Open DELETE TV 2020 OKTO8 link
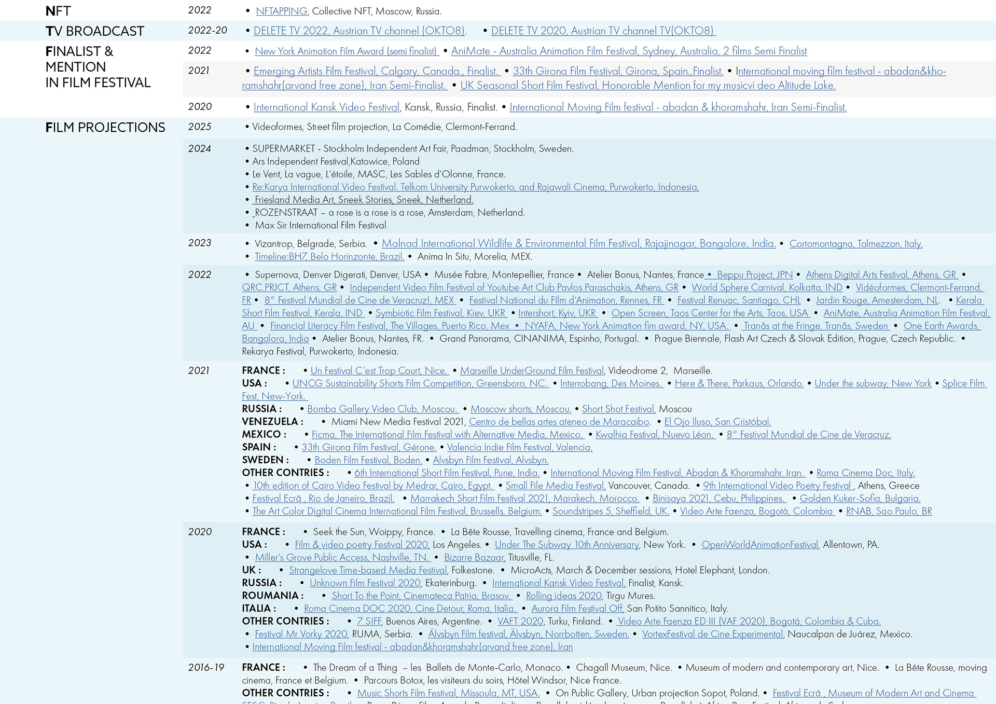Screen dimensions: 996x704 point(603,31)
